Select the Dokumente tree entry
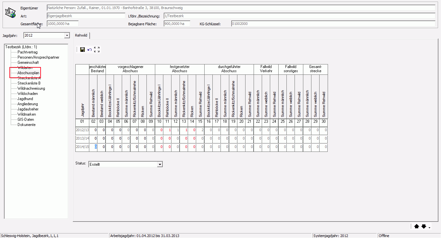 coord(26,125)
